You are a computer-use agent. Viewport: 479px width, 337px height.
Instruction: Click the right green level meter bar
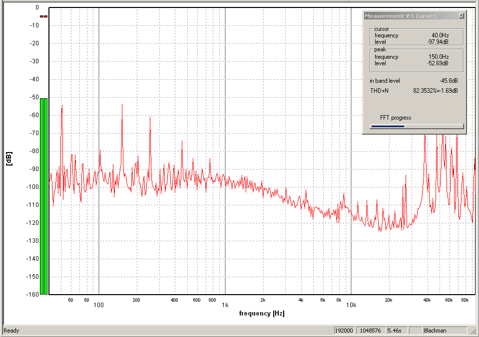pos(46,196)
